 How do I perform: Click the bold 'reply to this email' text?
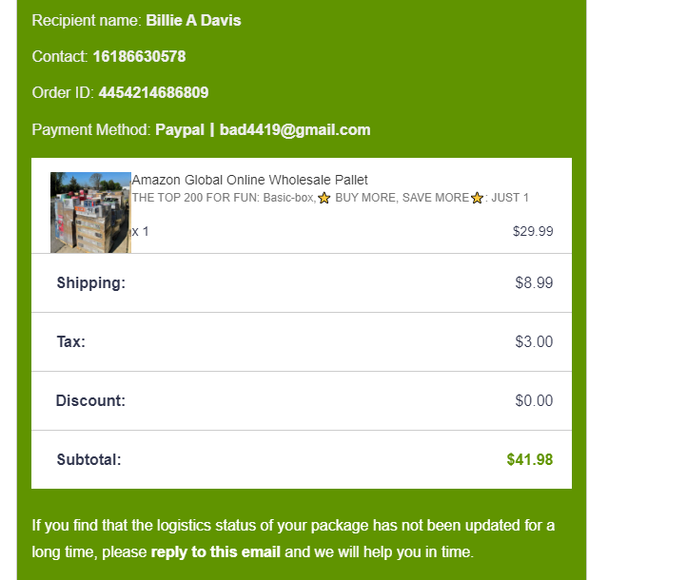pyautogui.click(x=215, y=551)
